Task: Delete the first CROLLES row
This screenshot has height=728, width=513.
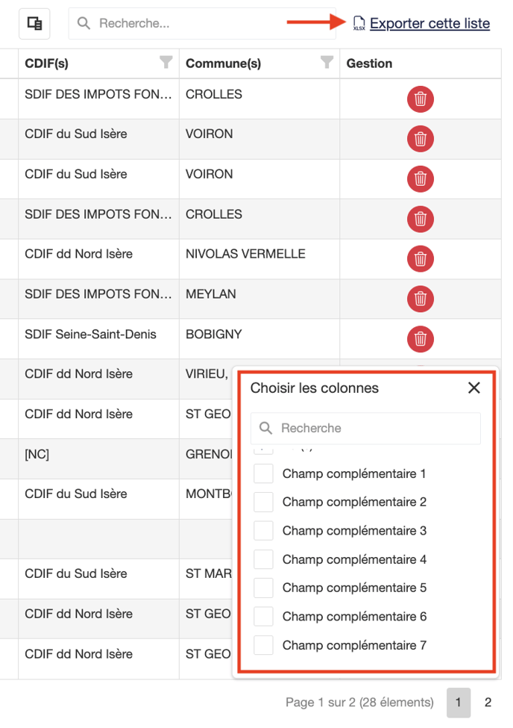Action: (420, 99)
